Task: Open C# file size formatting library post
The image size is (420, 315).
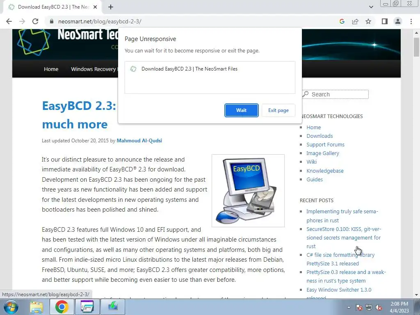Action: [x=340, y=259]
